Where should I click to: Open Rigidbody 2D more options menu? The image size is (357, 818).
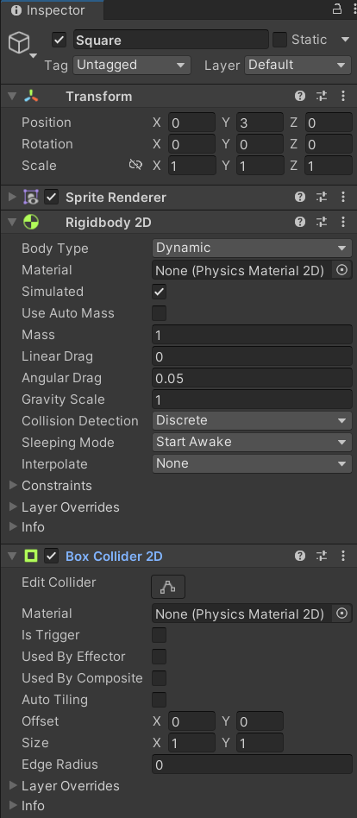(x=343, y=223)
